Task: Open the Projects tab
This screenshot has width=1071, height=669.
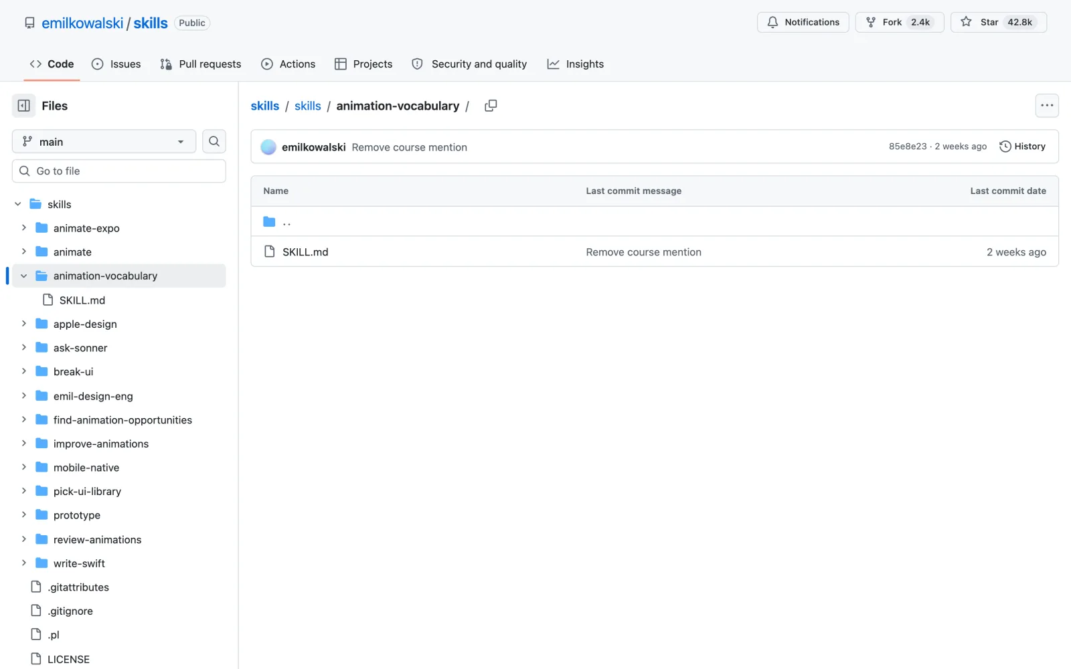Action: pos(363,64)
